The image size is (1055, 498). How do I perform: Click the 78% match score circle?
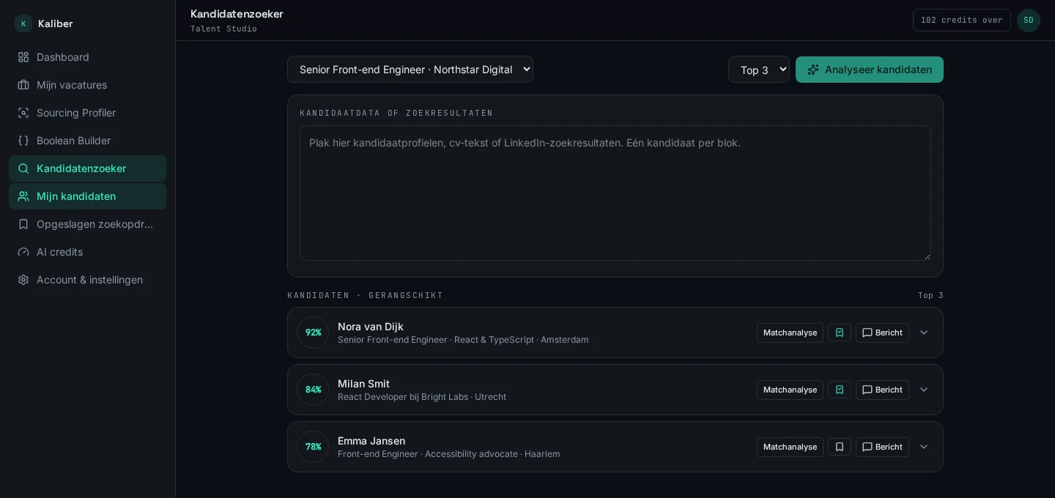click(x=313, y=447)
